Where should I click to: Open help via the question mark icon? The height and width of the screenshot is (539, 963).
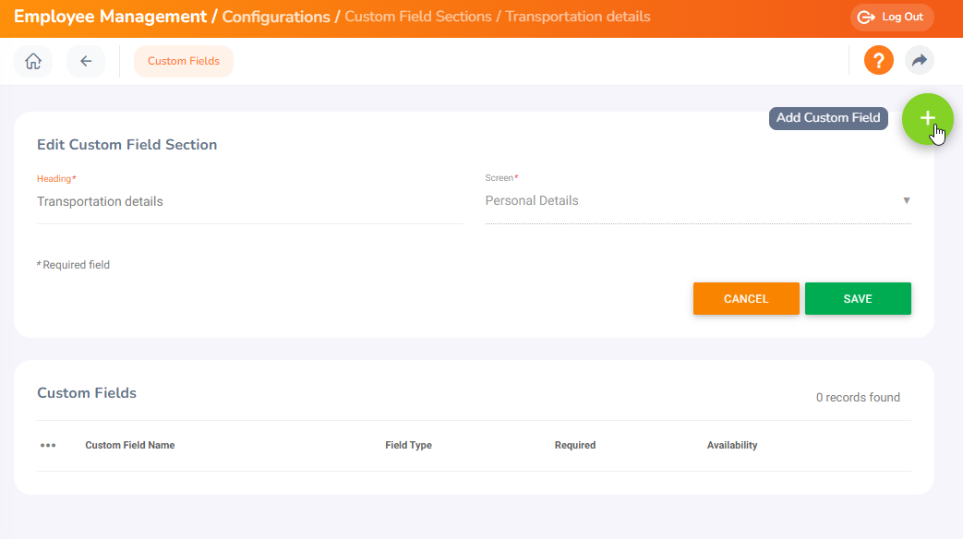[x=878, y=61]
